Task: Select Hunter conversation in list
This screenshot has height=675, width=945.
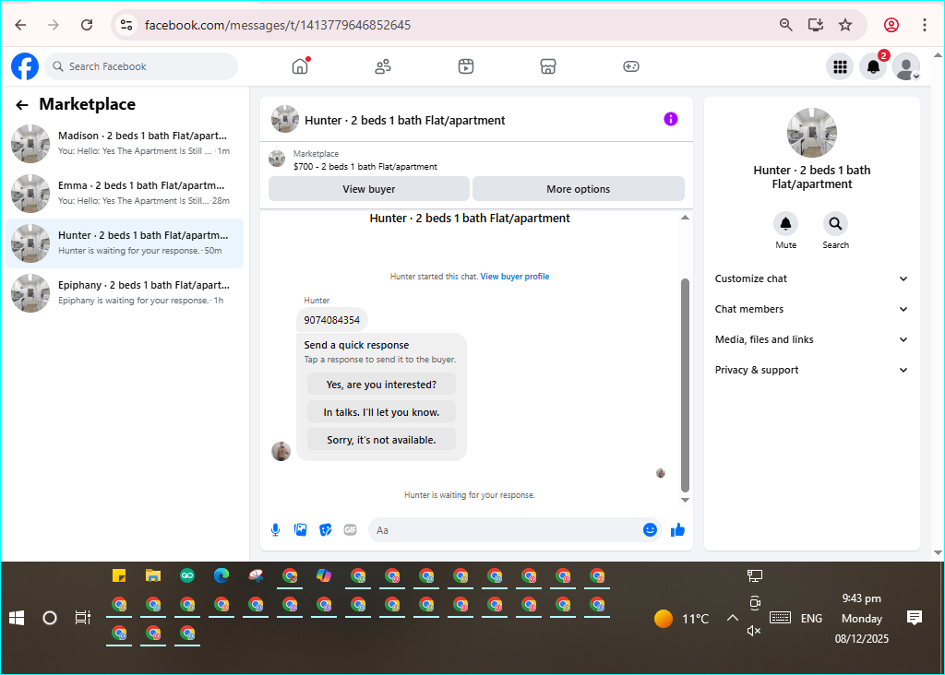Action: [125, 243]
